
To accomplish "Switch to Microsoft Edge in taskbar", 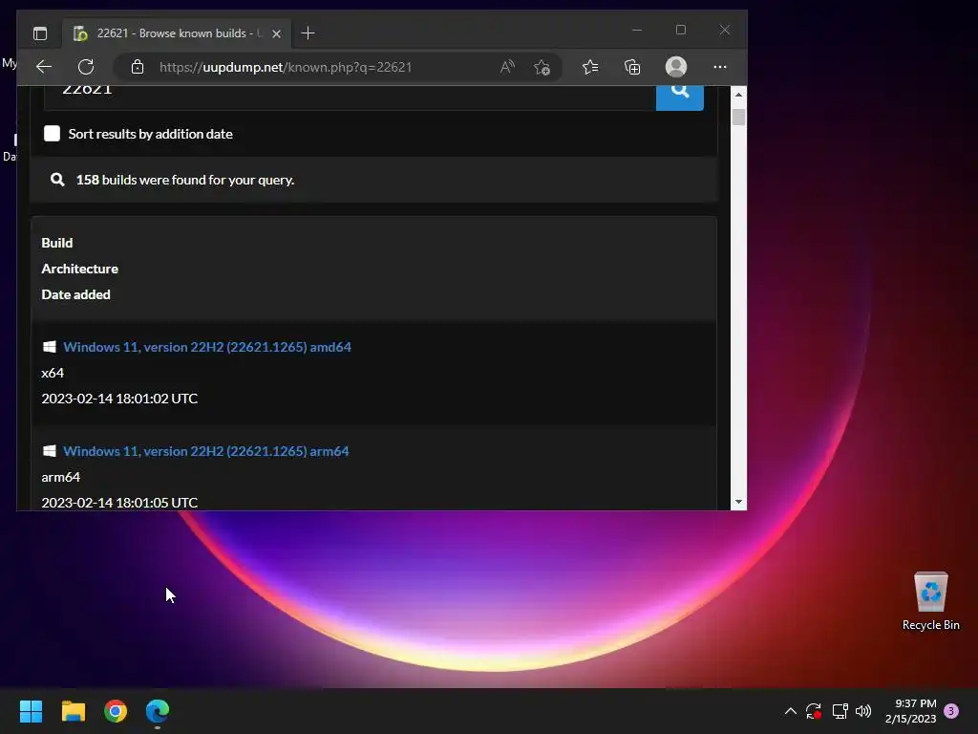I will pyautogui.click(x=158, y=711).
